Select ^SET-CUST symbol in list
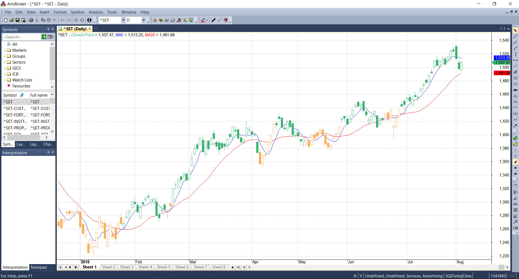The image size is (519, 279). click(15, 109)
